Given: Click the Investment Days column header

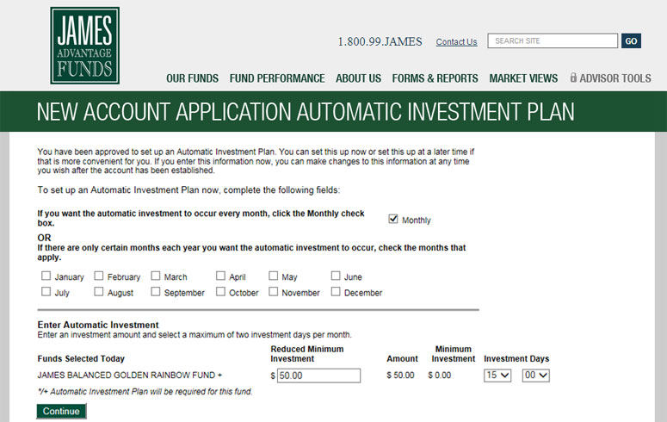Looking at the screenshot, I should coord(516,358).
